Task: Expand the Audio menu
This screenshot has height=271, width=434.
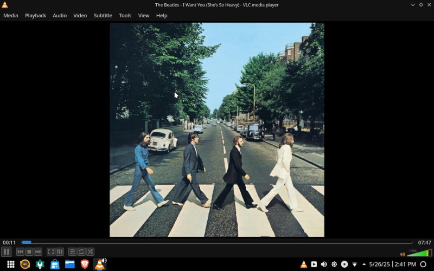Action: tap(60, 16)
